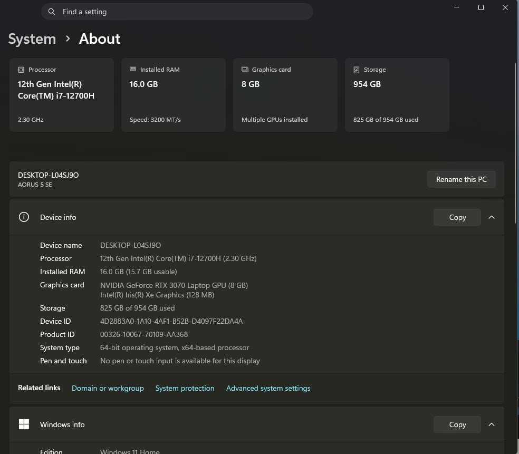
Task: Maximize the Settings window
Action: click(481, 7)
